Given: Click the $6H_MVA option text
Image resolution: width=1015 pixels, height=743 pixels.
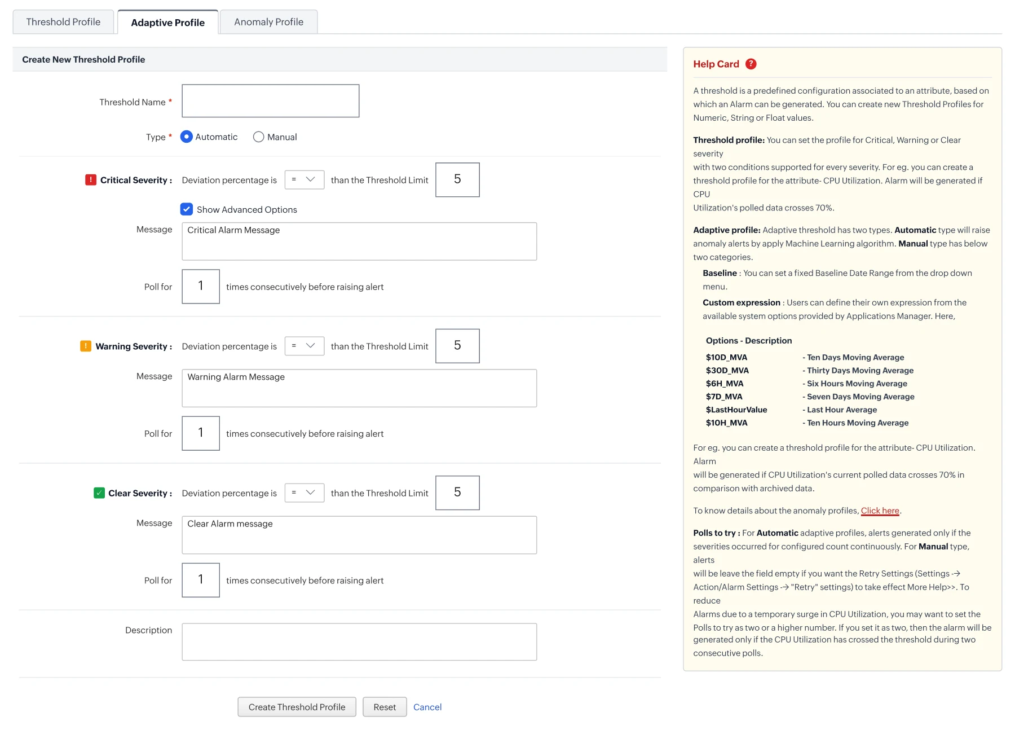Looking at the screenshot, I should click(725, 383).
